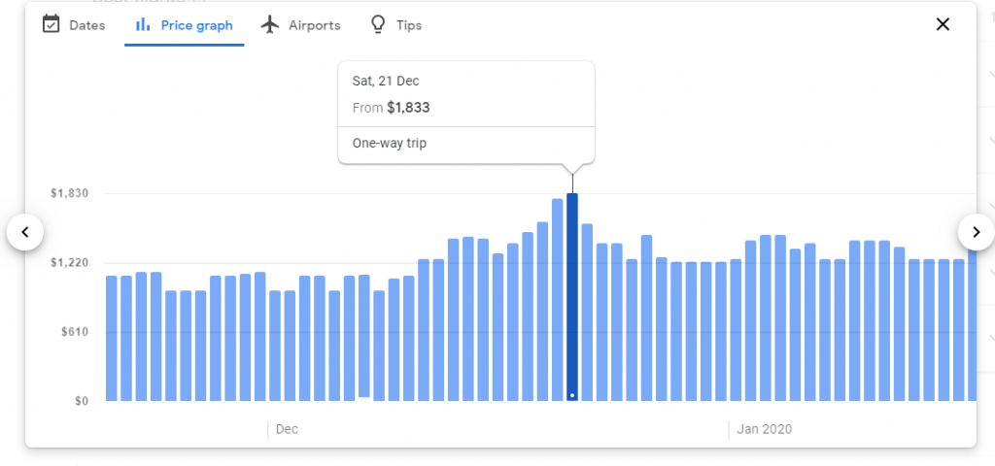Select the highlighted dark blue 21 Dec bar

point(572,297)
